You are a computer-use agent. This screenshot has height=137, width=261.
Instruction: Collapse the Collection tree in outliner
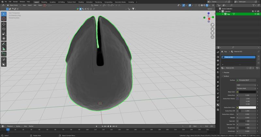(220, 11)
